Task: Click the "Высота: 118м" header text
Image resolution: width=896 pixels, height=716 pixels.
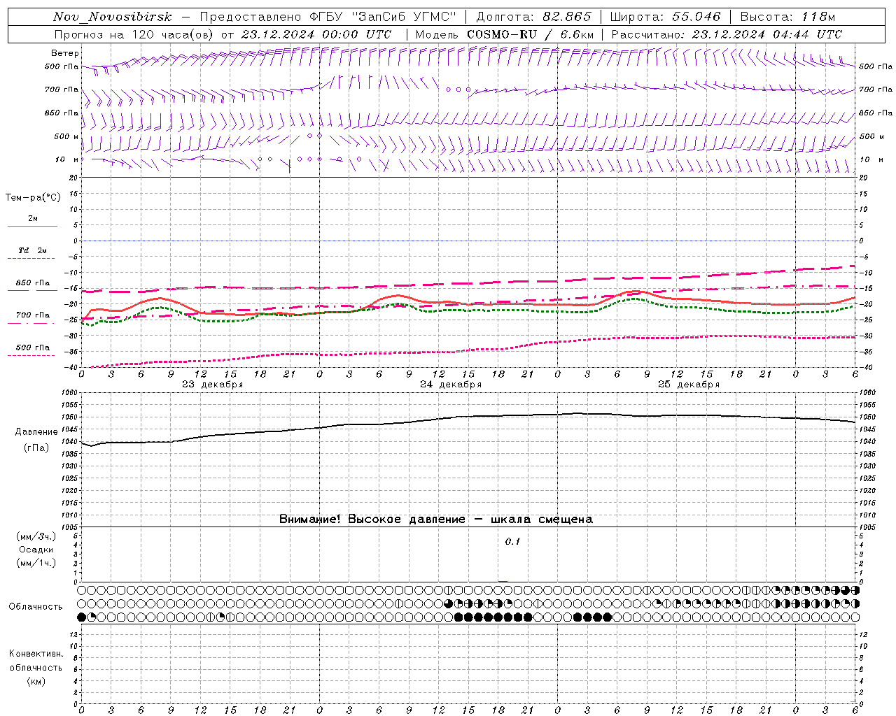Action: point(787,17)
